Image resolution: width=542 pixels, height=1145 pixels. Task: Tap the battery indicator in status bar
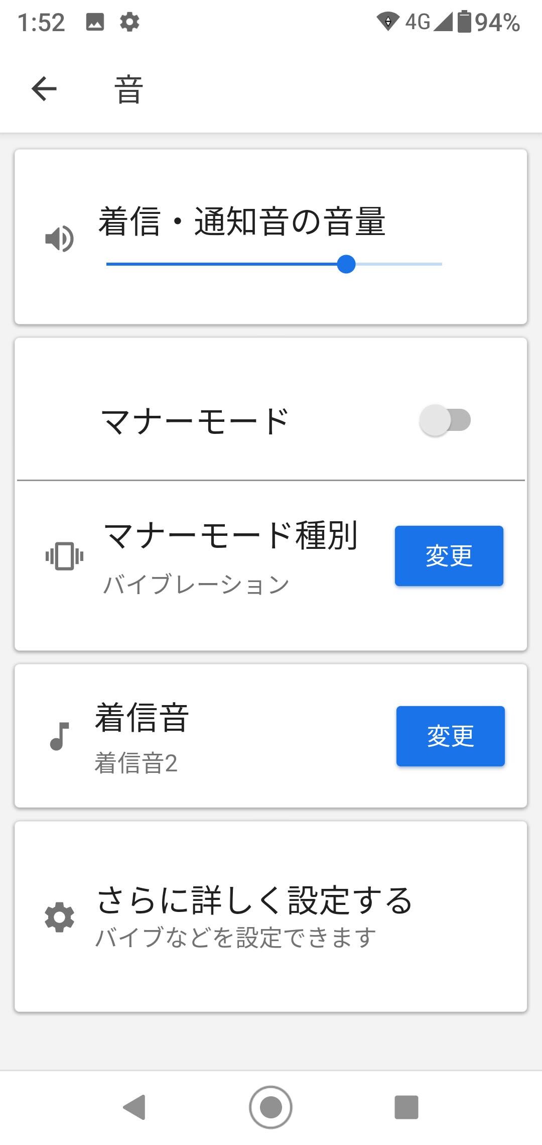tap(464, 22)
